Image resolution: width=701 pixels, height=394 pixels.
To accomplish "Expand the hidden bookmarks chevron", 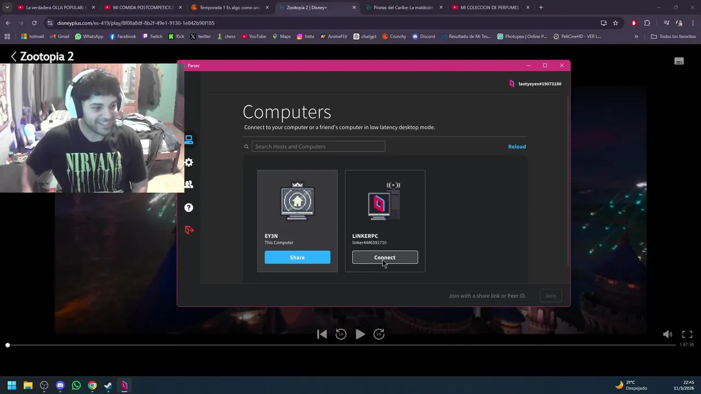I will point(636,37).
